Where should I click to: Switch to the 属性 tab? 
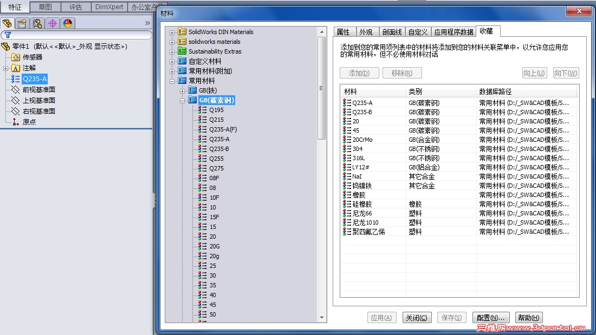tap(345, 32)
